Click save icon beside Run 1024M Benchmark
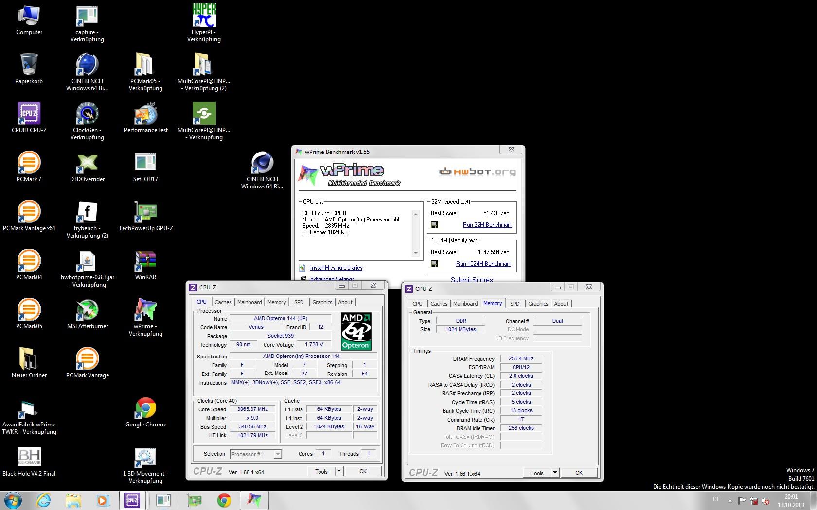The width and height of the screenshot is (817, 510). click(x=434, y=264)
